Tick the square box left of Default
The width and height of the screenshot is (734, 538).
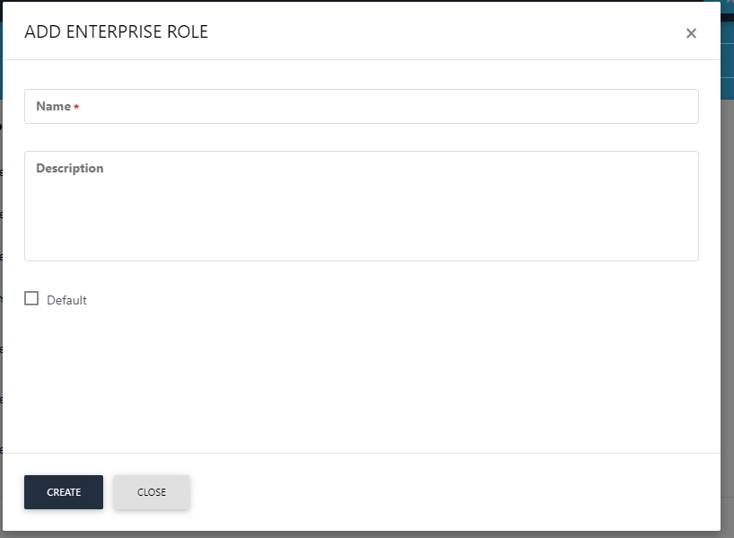coord(31,299)
